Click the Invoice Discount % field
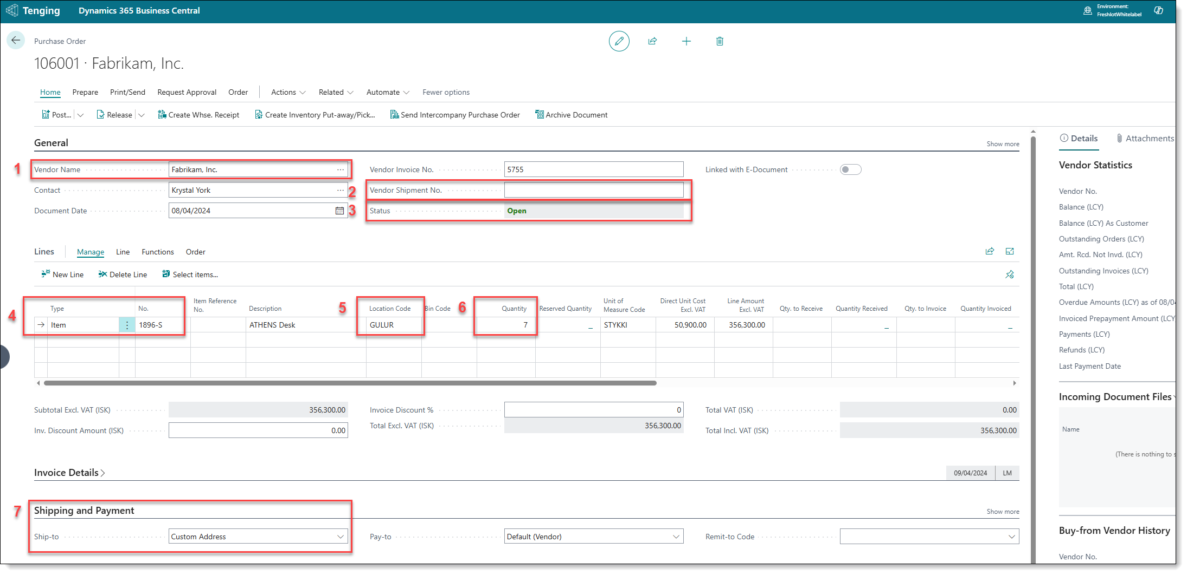 pos(594,410)
